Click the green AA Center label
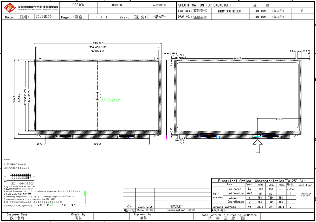The image size is (316, 222). (111, 100)
